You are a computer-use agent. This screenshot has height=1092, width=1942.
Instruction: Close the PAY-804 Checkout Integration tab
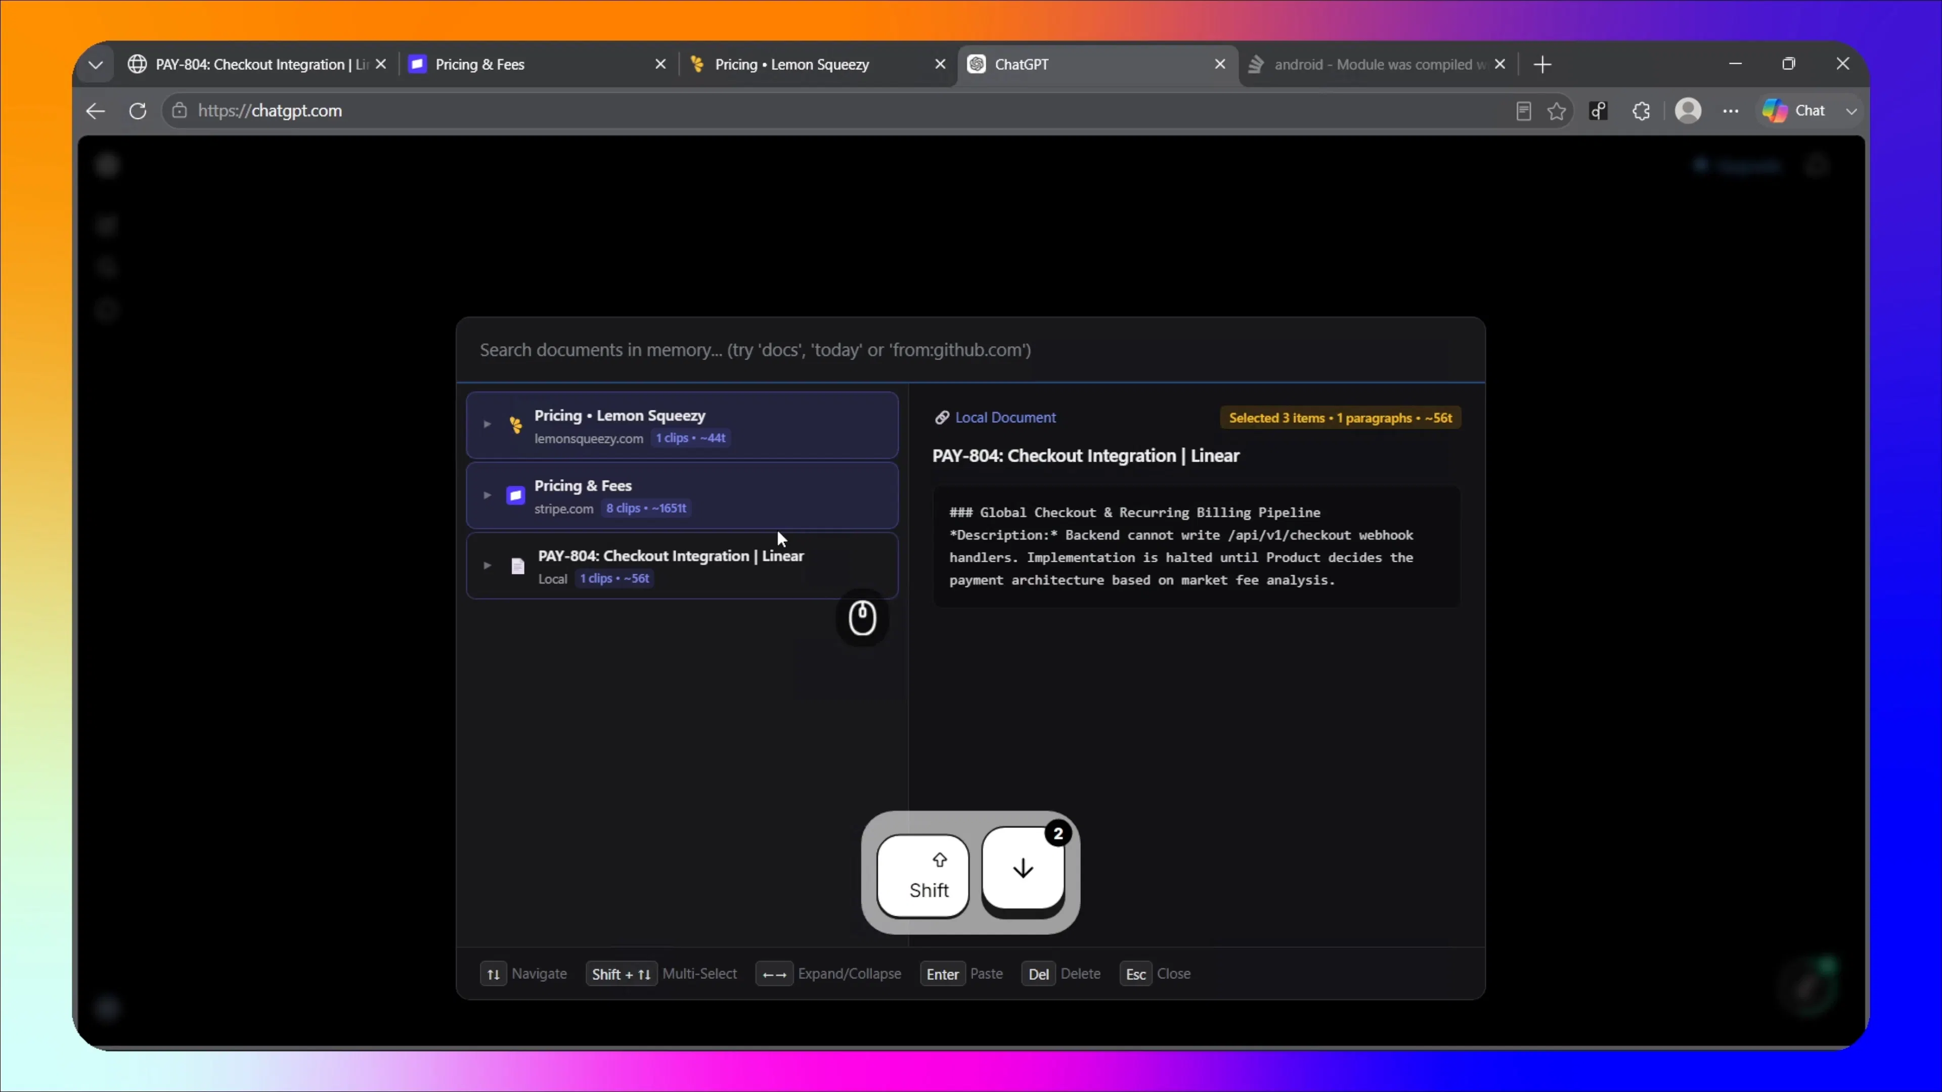(x=381, y=65)
